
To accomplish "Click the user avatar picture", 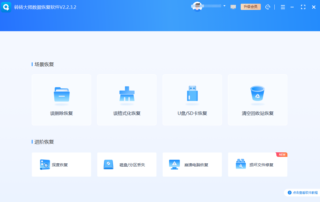I will pyautogui.click(x=197, y=6).
